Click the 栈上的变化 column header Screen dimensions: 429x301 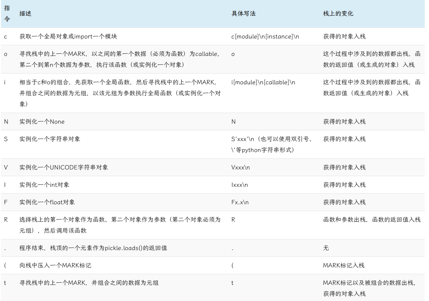point(338,13)
